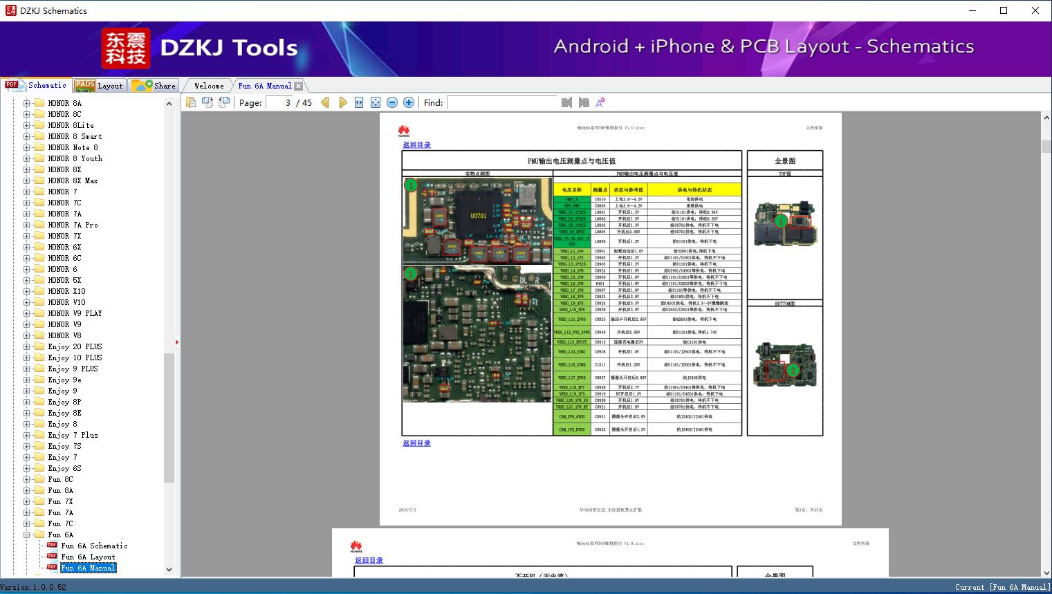Select the HONOR 8Lite tree item
The image size is (1052, 594).
[x=71, y=125]
